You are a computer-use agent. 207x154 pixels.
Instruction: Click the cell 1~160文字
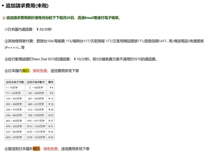(x=36, y=88)
